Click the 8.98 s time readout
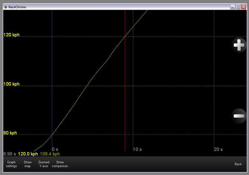This screenshot has height=175, width=249. [x=10, y=154]
